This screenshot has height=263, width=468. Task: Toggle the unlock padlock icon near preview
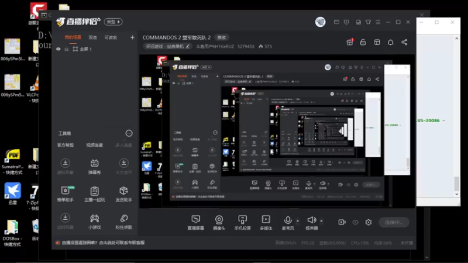(x=363, y=42)
